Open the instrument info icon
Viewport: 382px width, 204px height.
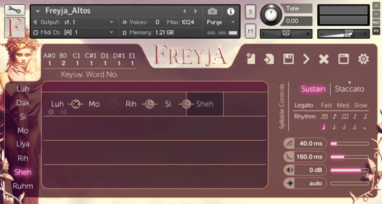point(231,11)
